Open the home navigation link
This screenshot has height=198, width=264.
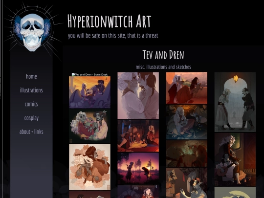click(x=31, y=76)
